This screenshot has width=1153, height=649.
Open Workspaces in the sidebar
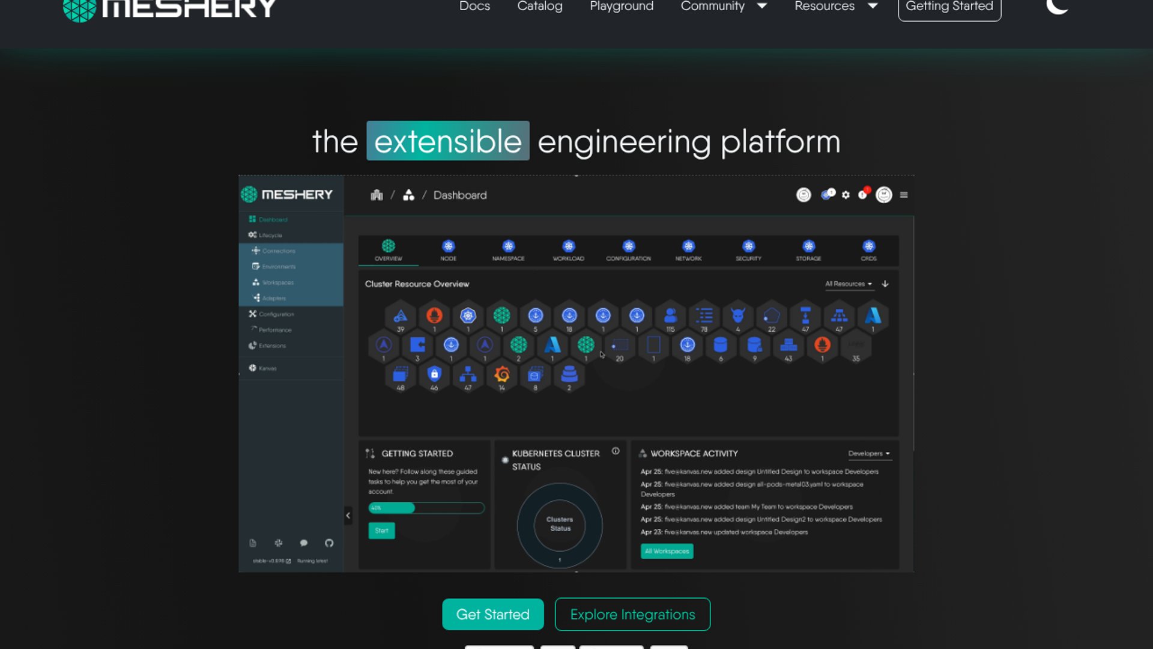pos(273,282)
